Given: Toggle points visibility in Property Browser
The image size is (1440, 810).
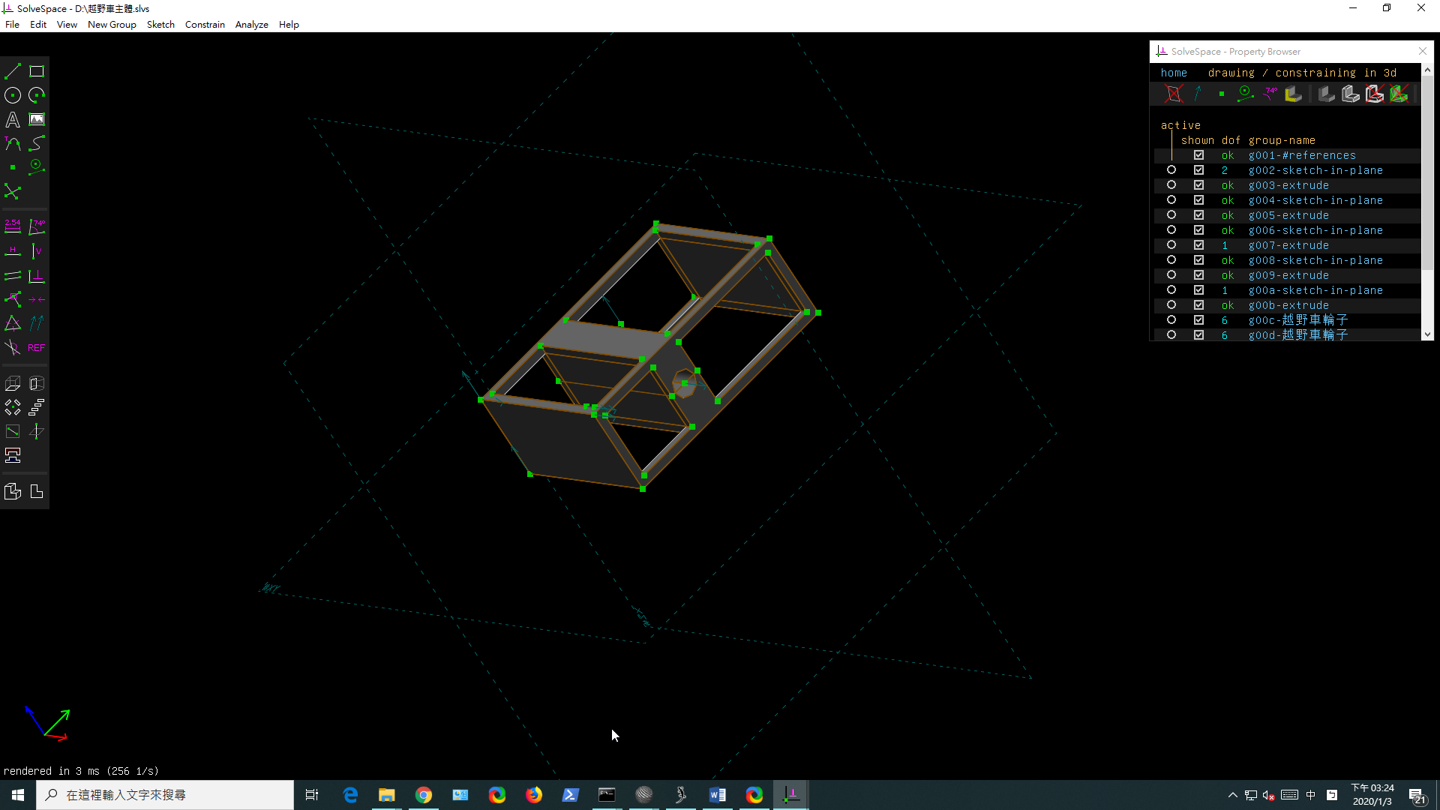Looking at the screenshot, I should (x=1222, y=94).
